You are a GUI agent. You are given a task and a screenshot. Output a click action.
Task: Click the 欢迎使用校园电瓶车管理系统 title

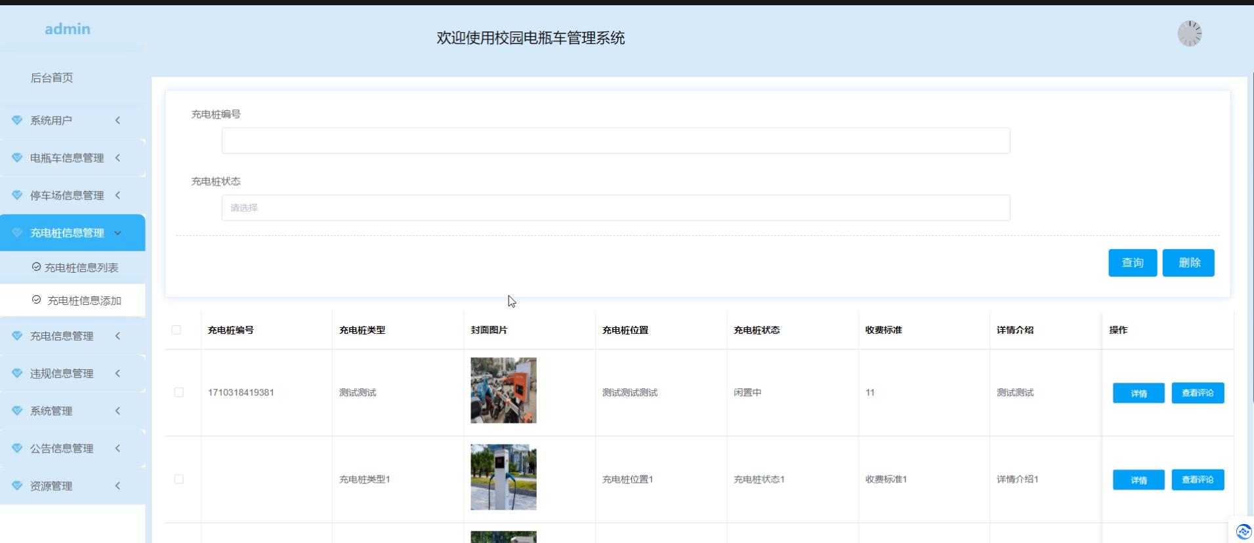(x=531, y=38)
